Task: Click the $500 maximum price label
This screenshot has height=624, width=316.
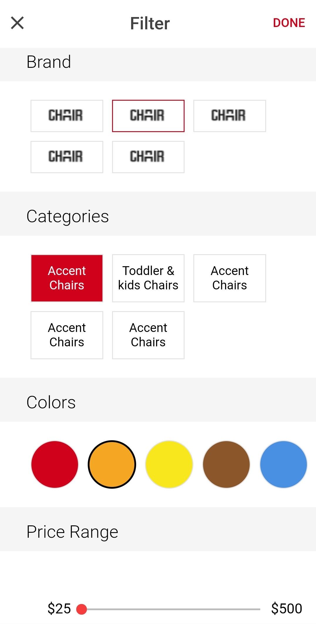Action: (x=286, y=608)
